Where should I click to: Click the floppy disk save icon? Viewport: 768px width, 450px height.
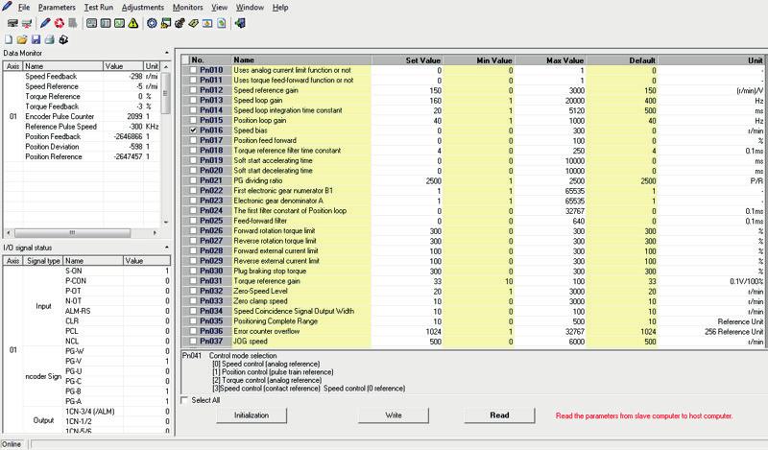36,39
